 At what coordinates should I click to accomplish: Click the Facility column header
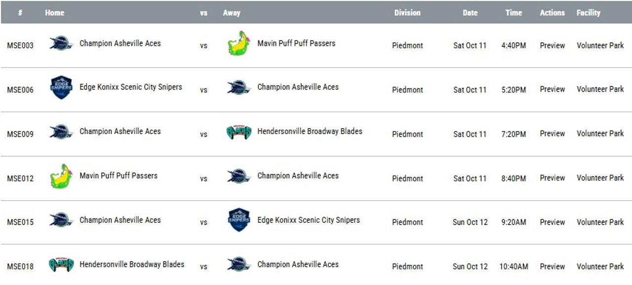pos(588,13)
